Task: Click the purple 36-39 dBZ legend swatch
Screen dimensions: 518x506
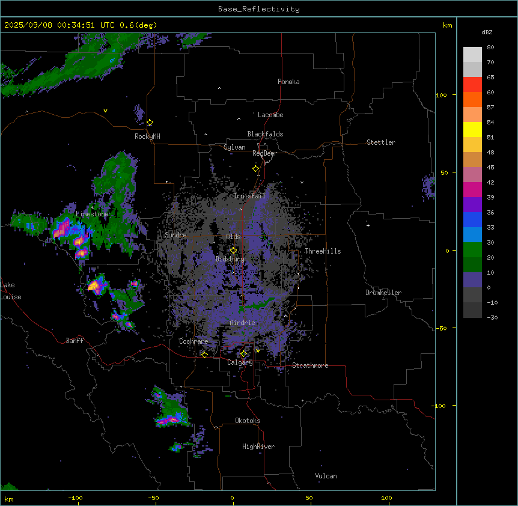Action: pyautogui.click(x=472, y=205)
